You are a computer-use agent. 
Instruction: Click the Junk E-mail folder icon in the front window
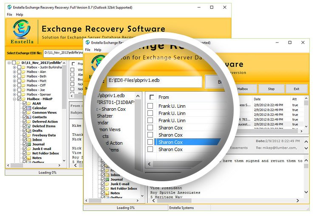[107, 184]
